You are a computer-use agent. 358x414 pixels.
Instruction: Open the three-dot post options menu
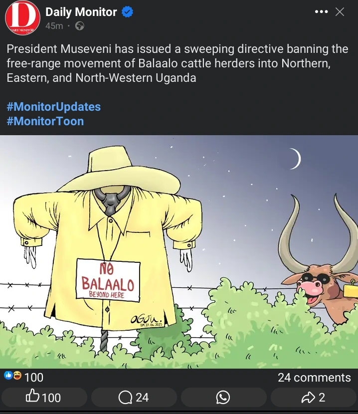pos(321,11)
